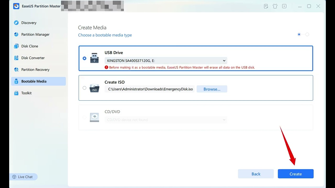This screenshot has width=335, height=188.
Task: Go to Disk Clone section
Action: tap(38, 46)
